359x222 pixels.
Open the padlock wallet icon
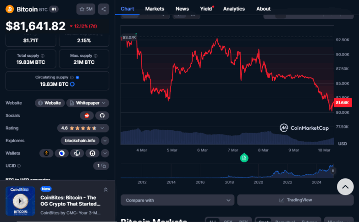pos(92,153)
